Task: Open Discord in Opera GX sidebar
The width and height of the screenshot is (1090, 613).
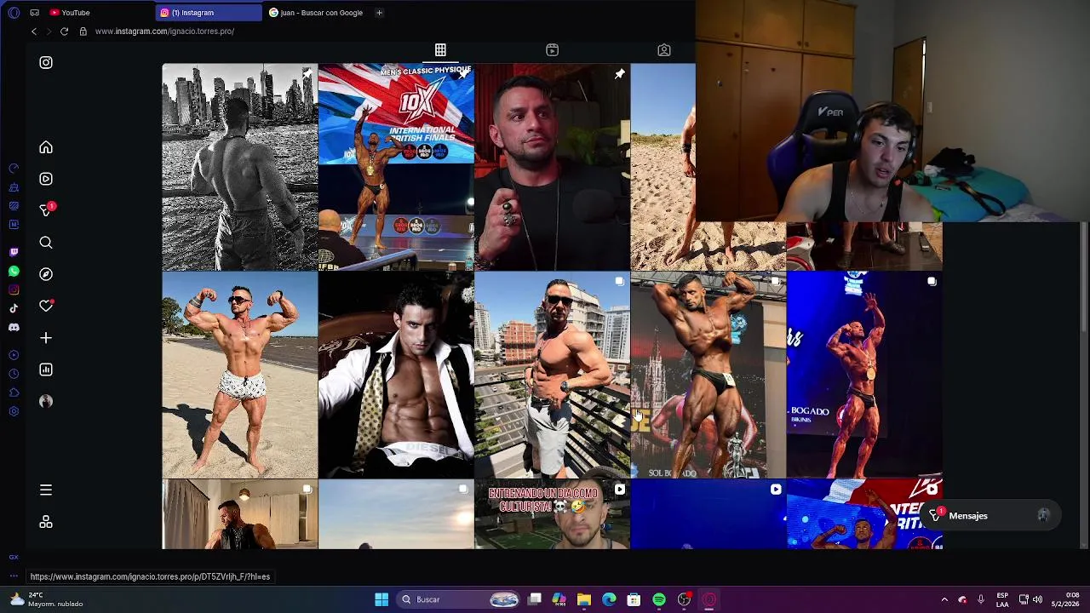Action: coord(14,327)
